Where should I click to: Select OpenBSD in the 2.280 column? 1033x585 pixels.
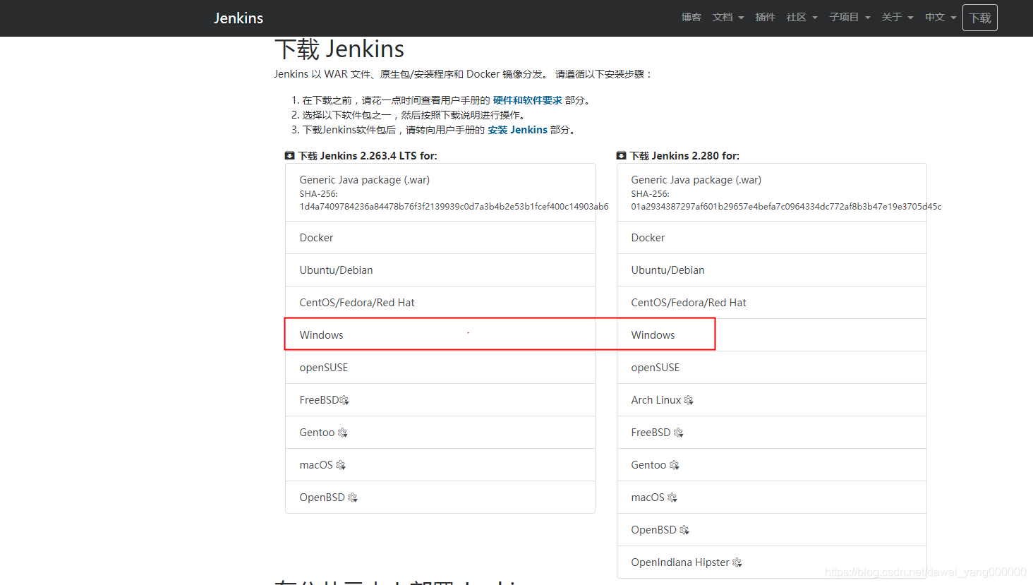tap(772, 530)
